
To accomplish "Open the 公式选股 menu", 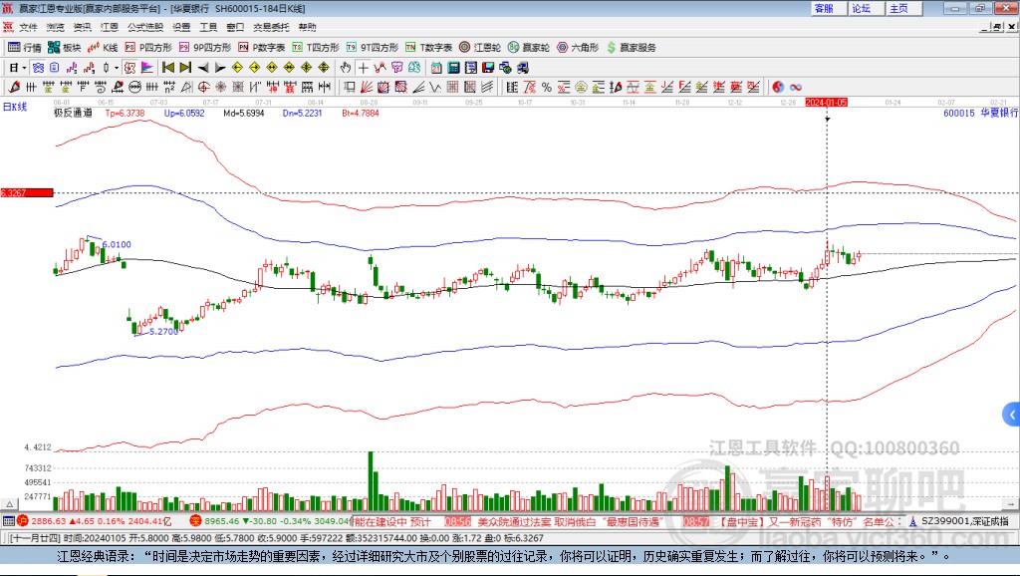I will [143, 27].
